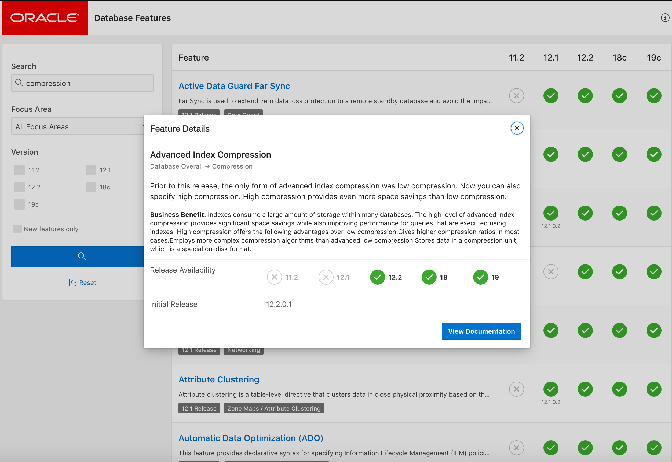672x462 pixels.
Task: Open Attribute Clustering feature link
Action: pyautogui.click(x=219, y=379)
